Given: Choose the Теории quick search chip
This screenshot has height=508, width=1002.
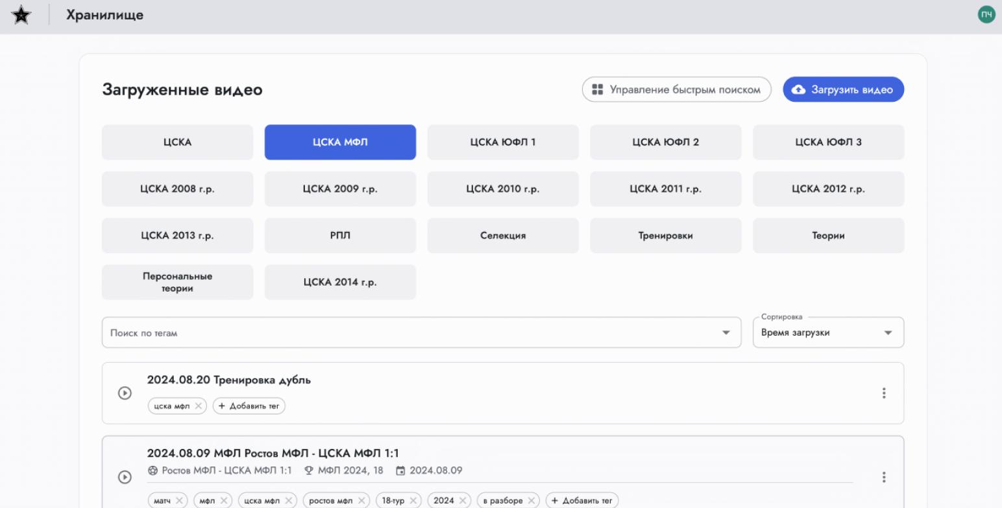Looking at the screenshot, I should tap(828, 235).
